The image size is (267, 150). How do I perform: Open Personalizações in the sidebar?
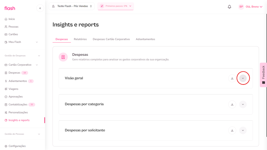coord(18,112)
